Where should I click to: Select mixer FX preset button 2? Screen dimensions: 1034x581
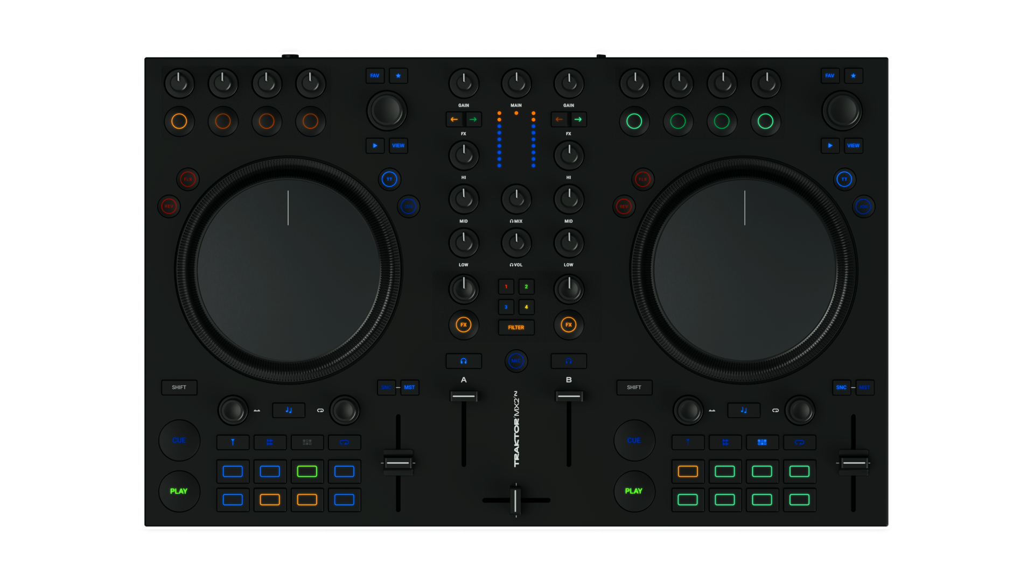(526, 287)
